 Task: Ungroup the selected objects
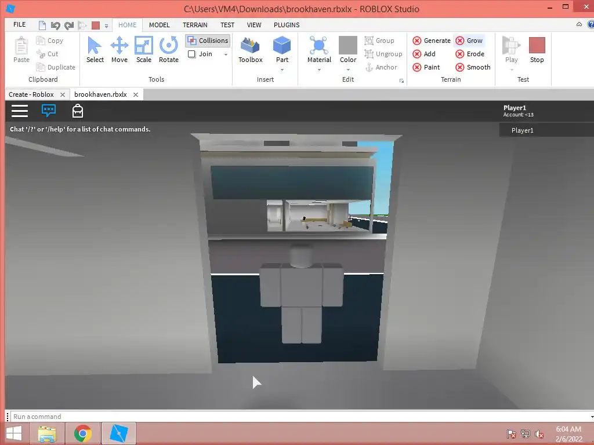coord(383,54)
